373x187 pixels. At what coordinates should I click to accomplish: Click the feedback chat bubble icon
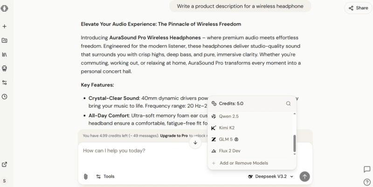click(367, 169)
